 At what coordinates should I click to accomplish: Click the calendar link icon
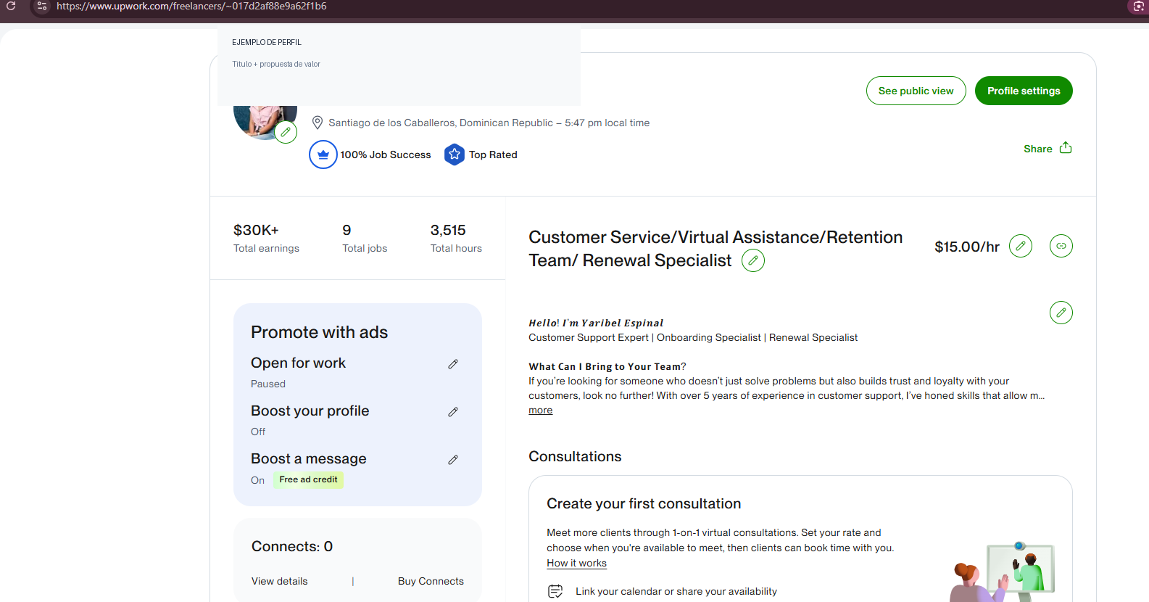[x=555, y=591]
